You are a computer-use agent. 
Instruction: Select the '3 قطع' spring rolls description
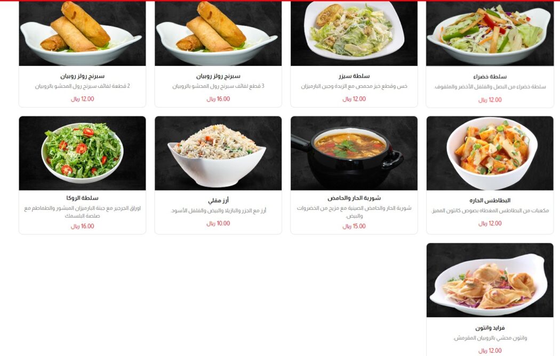point(218,86)
